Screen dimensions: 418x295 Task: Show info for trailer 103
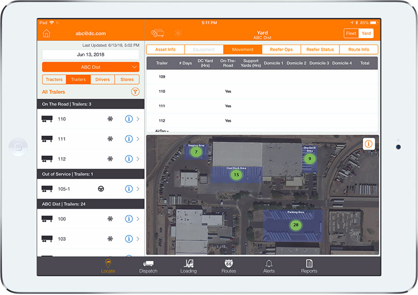click(x=129, y=239)
